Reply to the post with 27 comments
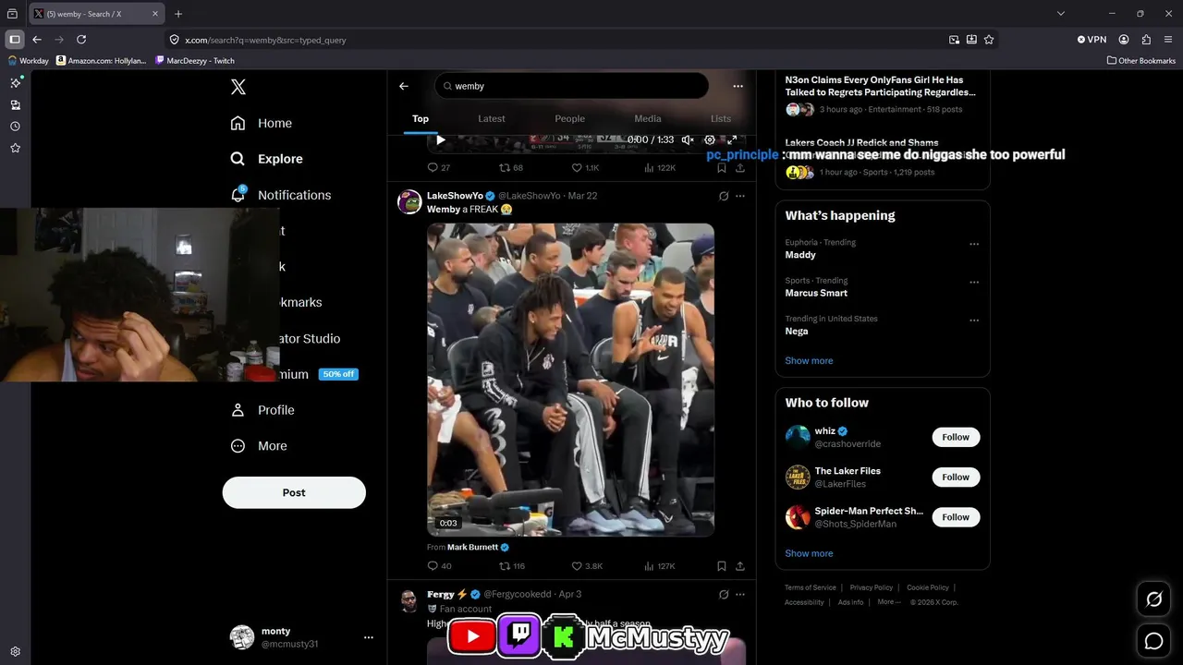Screen dimensions: 1183x665 coord(438,168)
